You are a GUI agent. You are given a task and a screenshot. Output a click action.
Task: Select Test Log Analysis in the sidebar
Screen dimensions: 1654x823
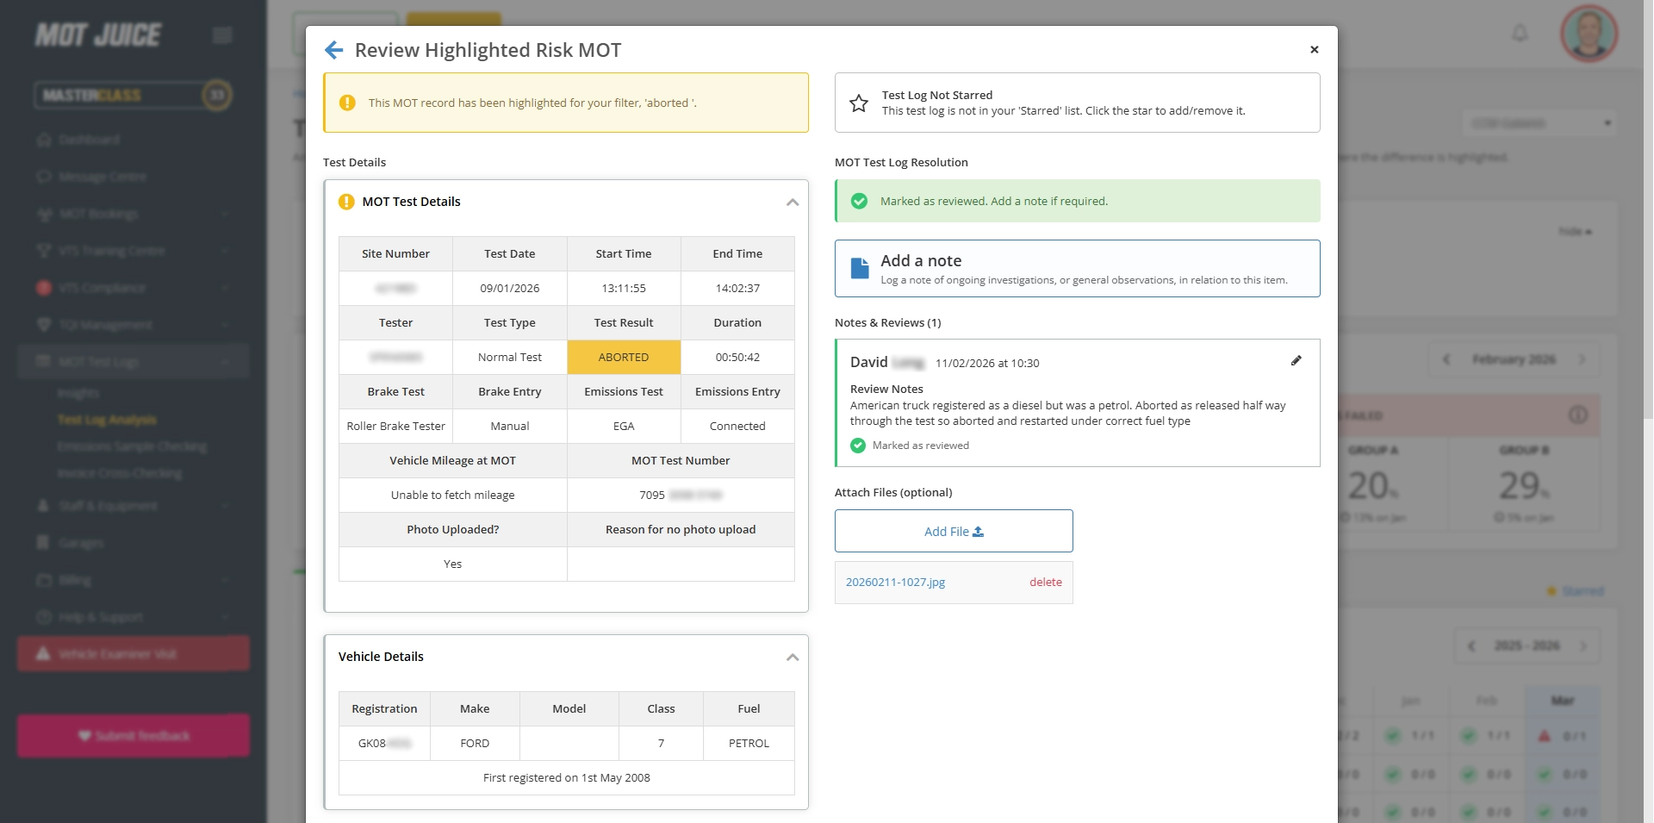[109, 420]
